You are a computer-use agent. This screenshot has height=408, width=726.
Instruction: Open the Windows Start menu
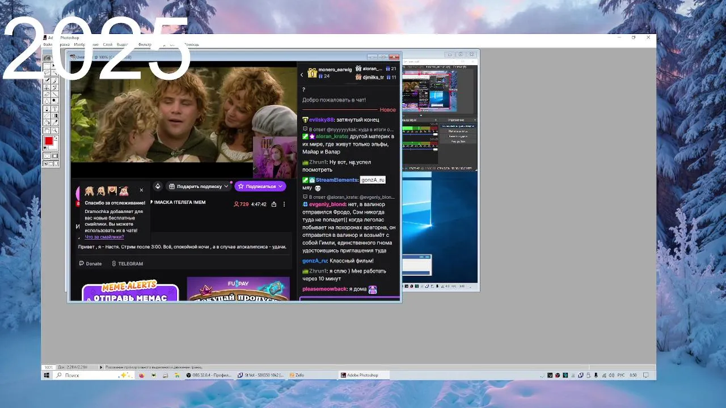click(47, 375)
